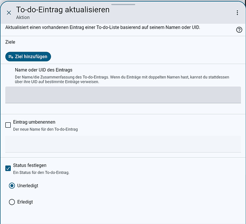Uncheck the Status festlegen checkbox
Viewport: 246px width, 224px height.
[x=8, y=168]
